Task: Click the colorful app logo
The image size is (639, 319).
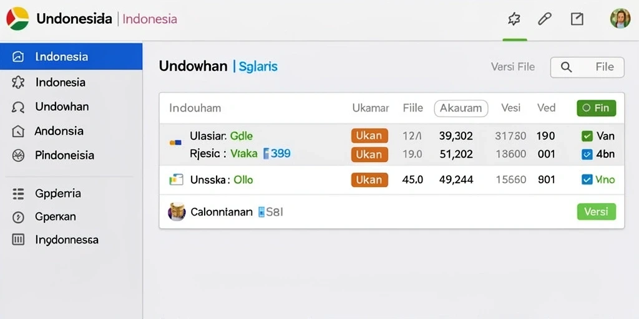Action: click(17, 19)
